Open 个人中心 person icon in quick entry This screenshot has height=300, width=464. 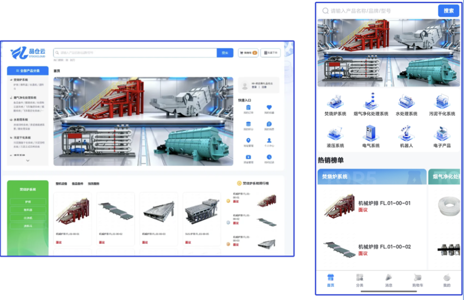point(269,141)
